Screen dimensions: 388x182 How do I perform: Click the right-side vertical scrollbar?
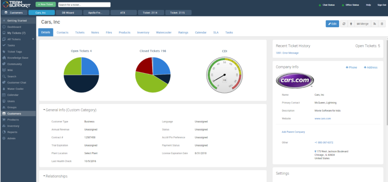click(387, 82)
